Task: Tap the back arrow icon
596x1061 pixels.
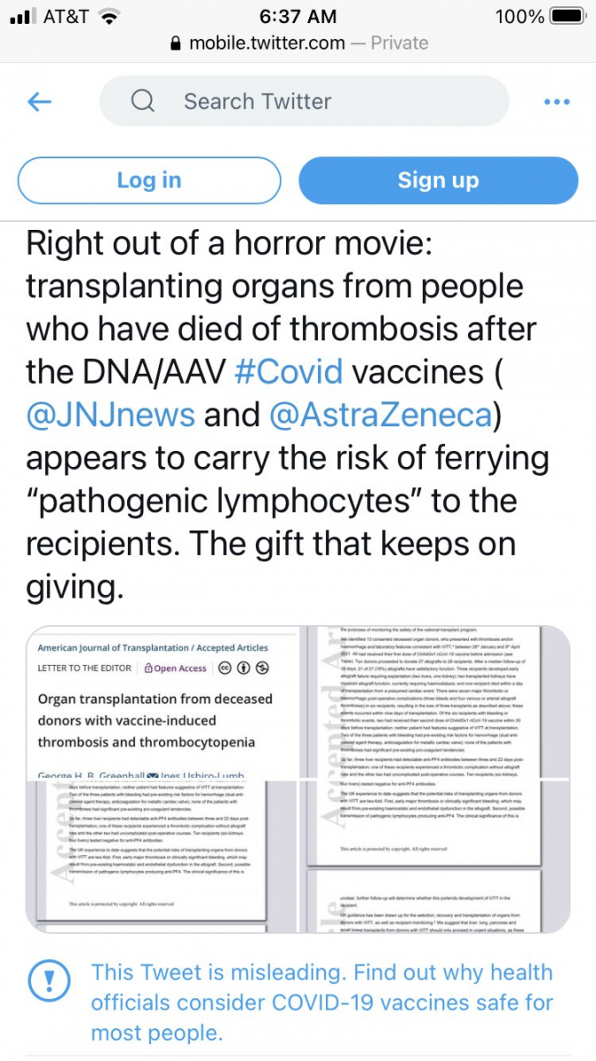Action: [x=40, y=102]
